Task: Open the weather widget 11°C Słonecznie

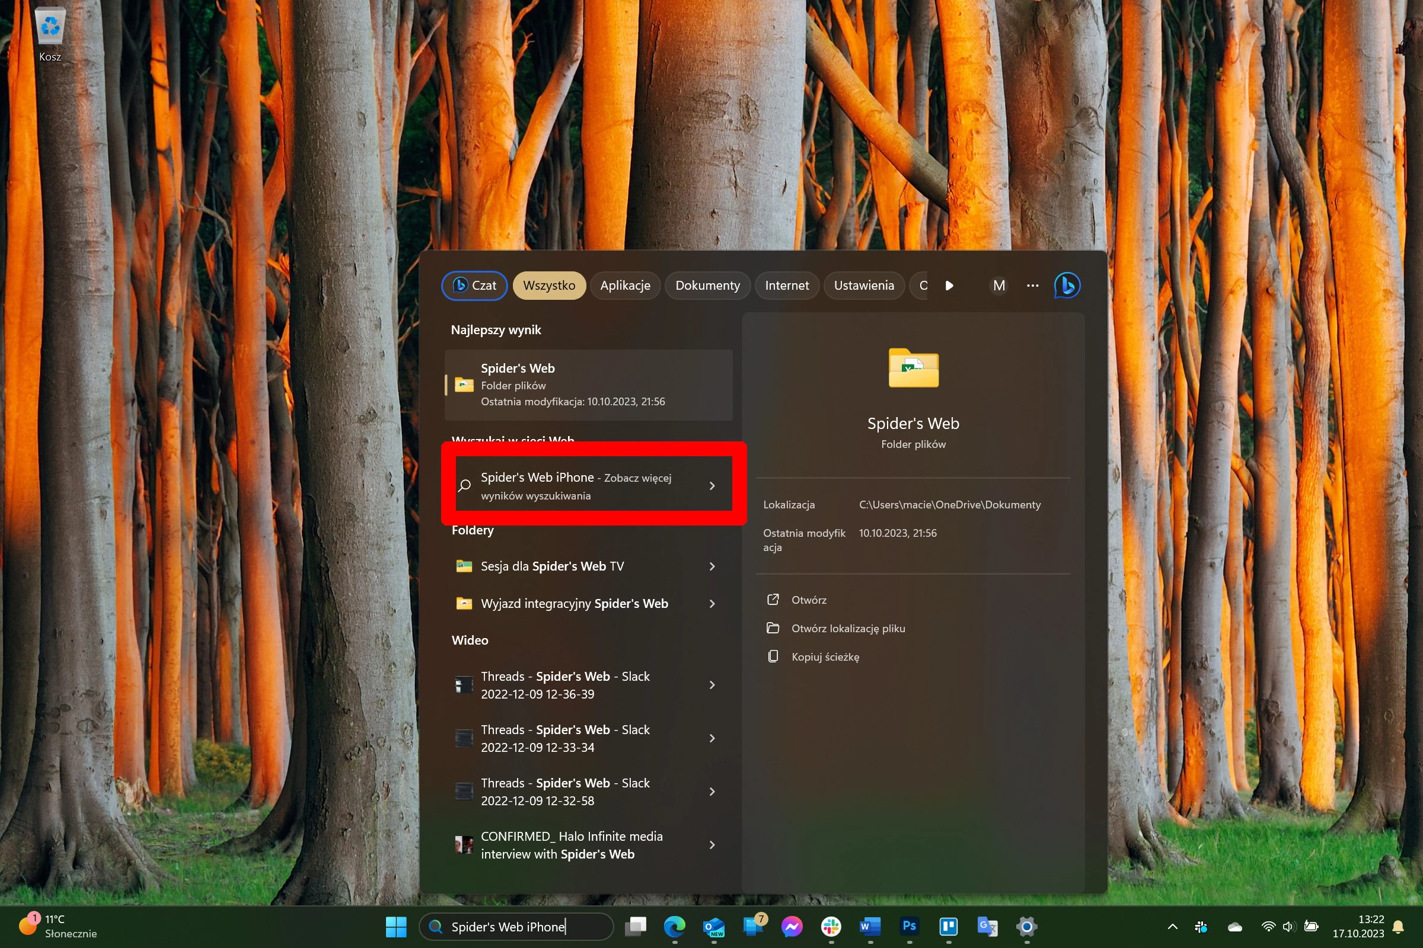Action: click(58, 926)
